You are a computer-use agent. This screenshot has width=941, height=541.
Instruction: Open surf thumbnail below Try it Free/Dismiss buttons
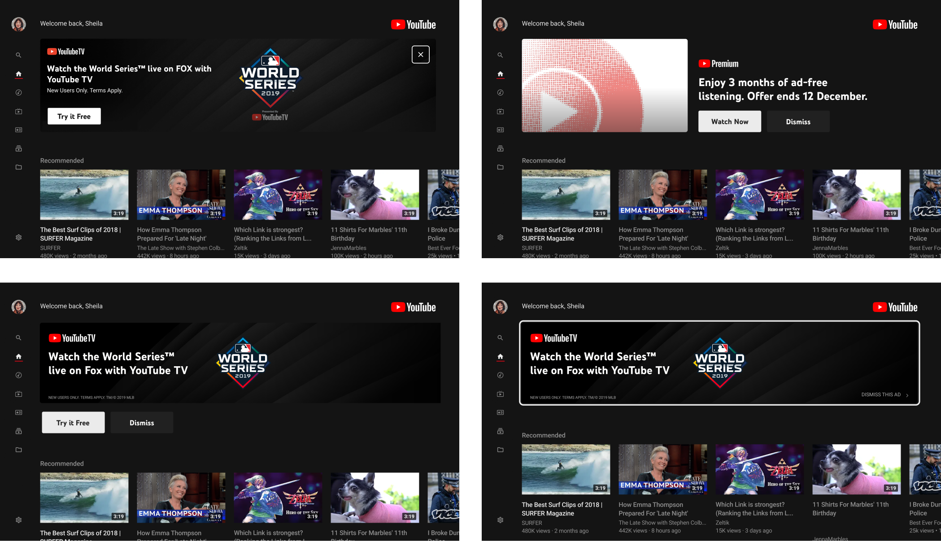click(84, 498)
